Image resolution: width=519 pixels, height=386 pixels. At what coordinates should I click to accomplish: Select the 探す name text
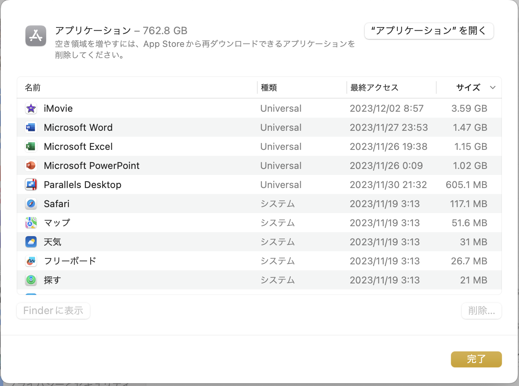tap(52, 280)
